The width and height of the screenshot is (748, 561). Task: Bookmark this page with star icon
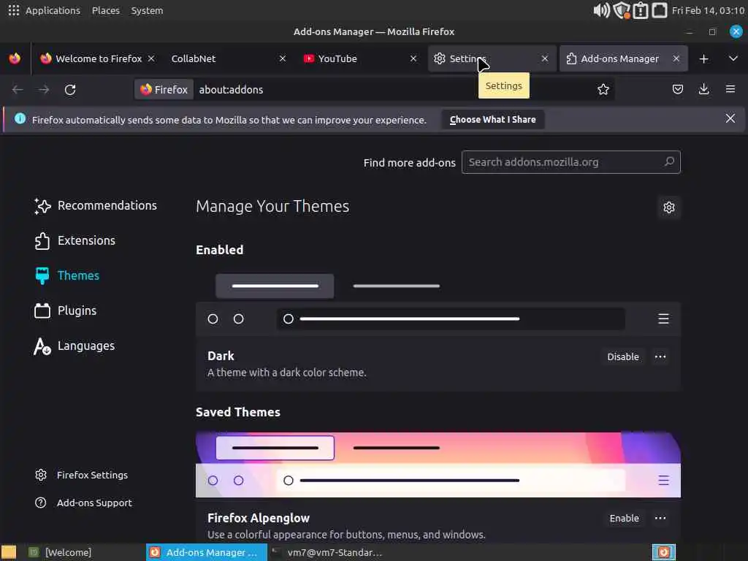pos(603,89)
